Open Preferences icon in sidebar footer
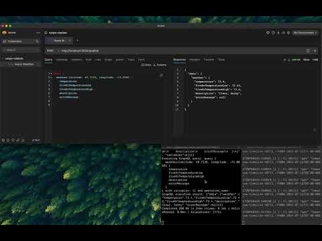The width and height of the screenshot is (322, 241). pos(3,141)
